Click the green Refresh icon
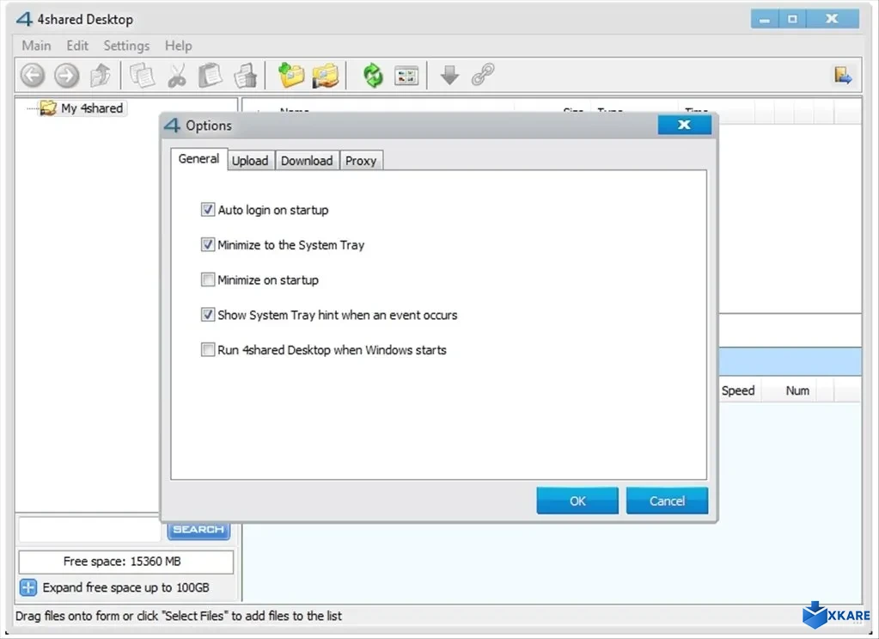879x639 pixels. [373, 75]
